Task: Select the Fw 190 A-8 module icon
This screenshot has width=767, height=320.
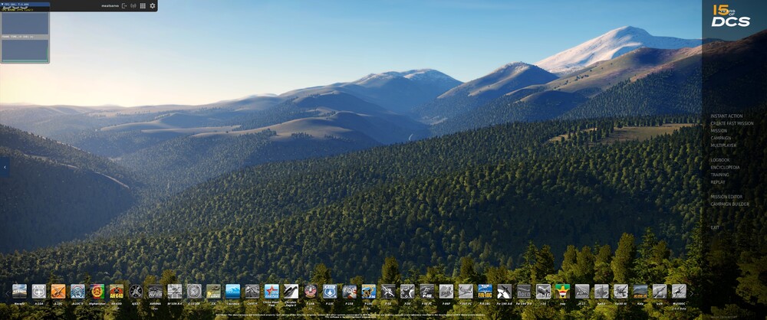Action: pyautogui.click(x=505, y=291)
